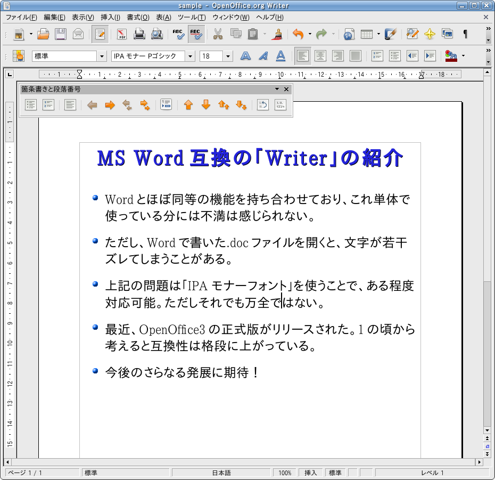Toggle Edit File mode
This screenshot has width=495, height=480.
[x=100, y=34]
